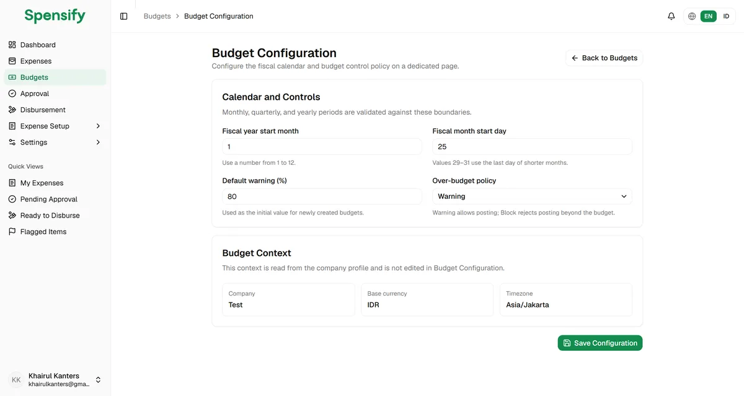Click the Company Test card
The width and height of the screenshot is (744, 396).
pos(288,300)
